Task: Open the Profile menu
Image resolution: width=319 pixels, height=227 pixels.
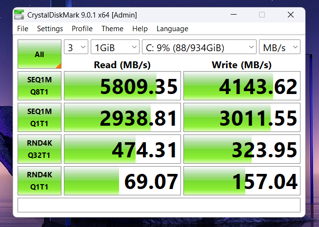Action: (x=82, y=29)
